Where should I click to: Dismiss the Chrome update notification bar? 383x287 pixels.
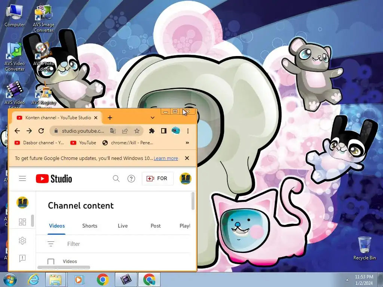(187, 158)
